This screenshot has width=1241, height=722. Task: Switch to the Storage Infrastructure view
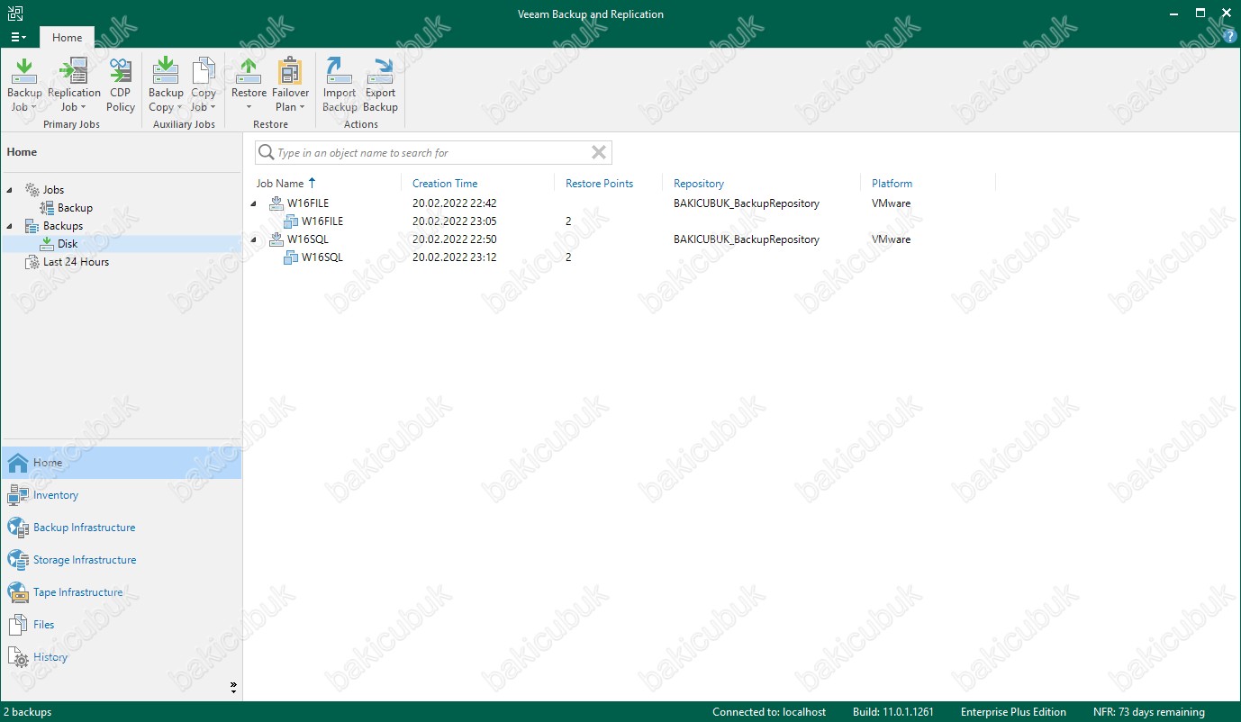pos(121,560)
